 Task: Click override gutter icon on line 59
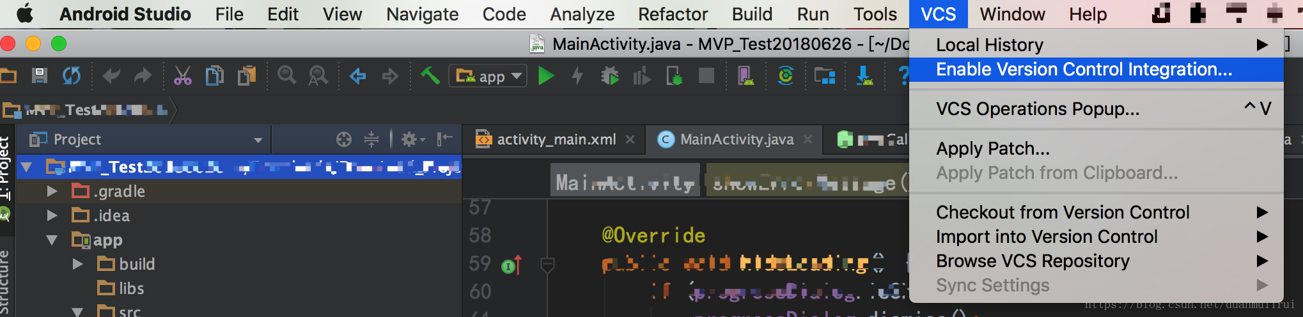click(511, 265)
